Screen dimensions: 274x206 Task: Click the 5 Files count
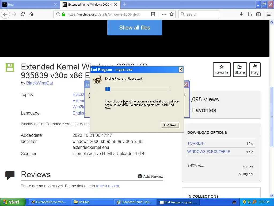pos(248,167)
